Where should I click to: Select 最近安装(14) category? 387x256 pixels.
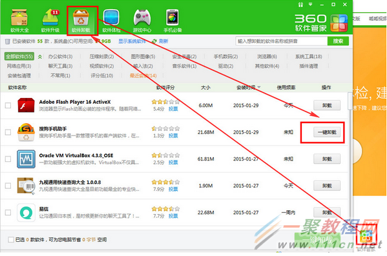(143, 75)
